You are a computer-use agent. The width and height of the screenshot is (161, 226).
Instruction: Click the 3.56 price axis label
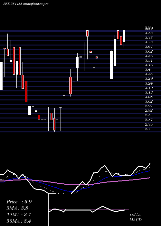(x=149, y=56)
